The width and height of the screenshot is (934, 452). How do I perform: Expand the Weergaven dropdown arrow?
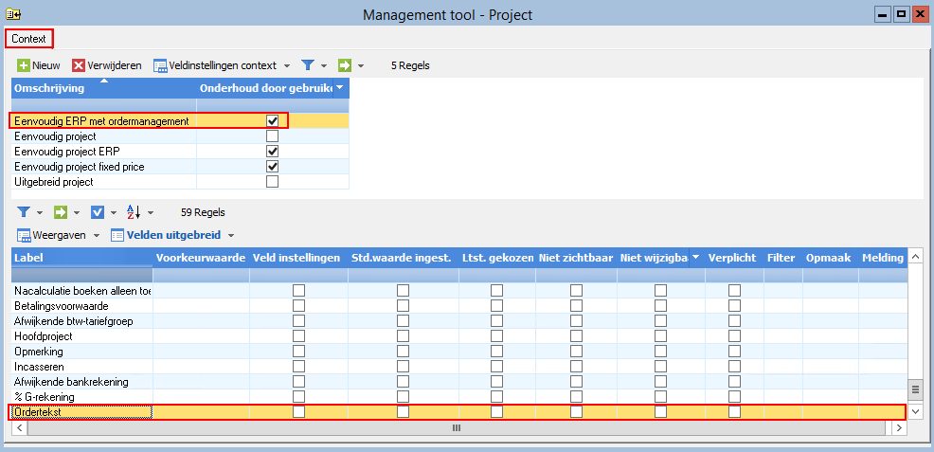(x=97, y=235)
